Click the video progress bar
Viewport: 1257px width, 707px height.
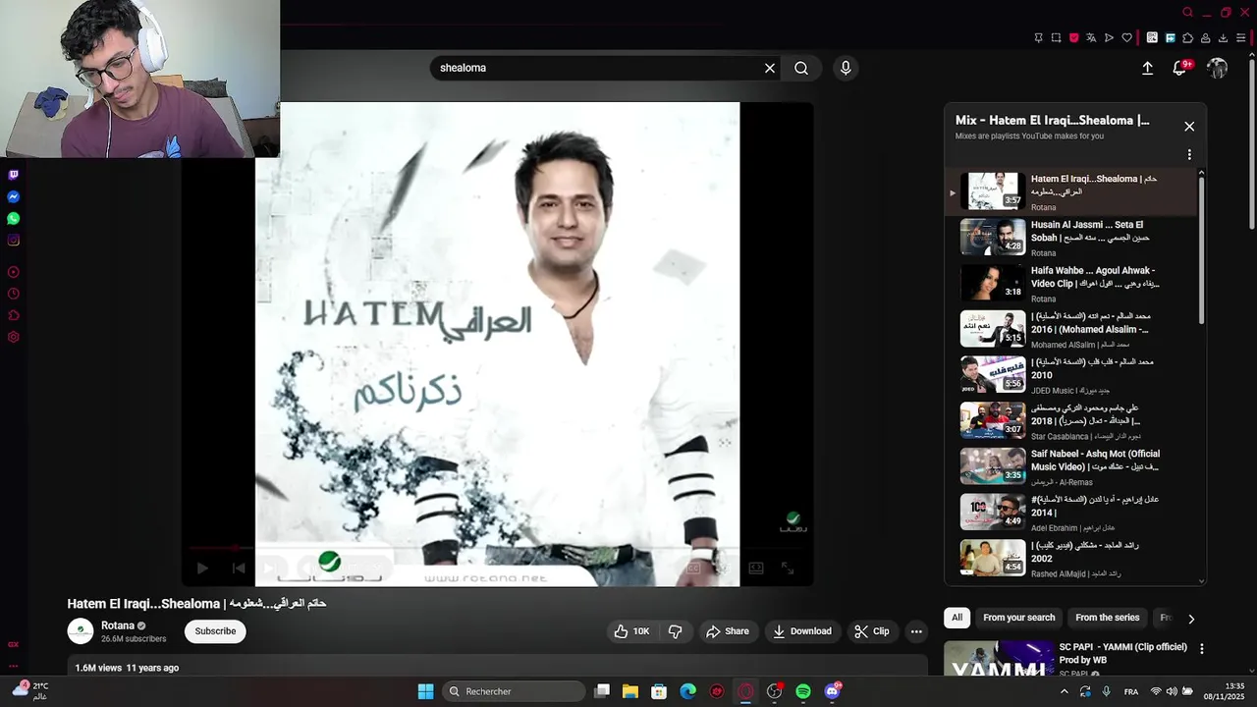pyautogui.click(x=497, y=548)
